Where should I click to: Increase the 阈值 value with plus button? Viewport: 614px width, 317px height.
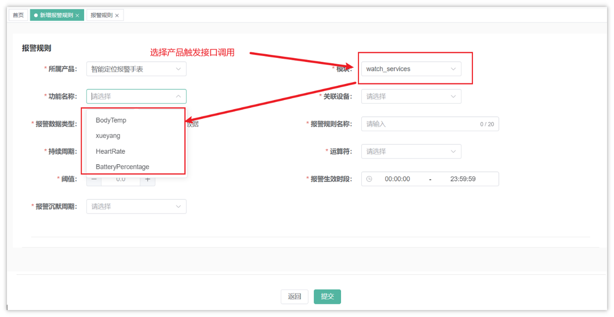tap(148, 179)
